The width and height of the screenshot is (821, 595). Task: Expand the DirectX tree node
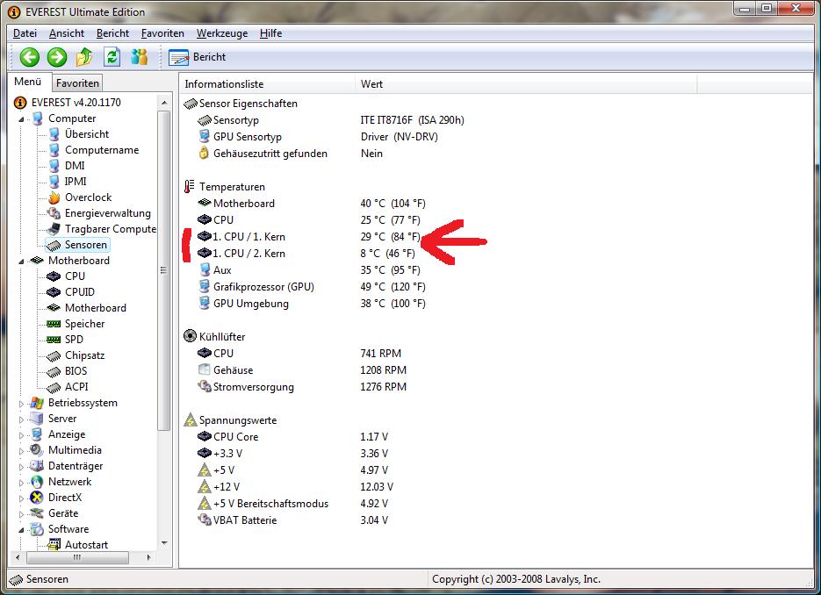(x=21, y=498)
